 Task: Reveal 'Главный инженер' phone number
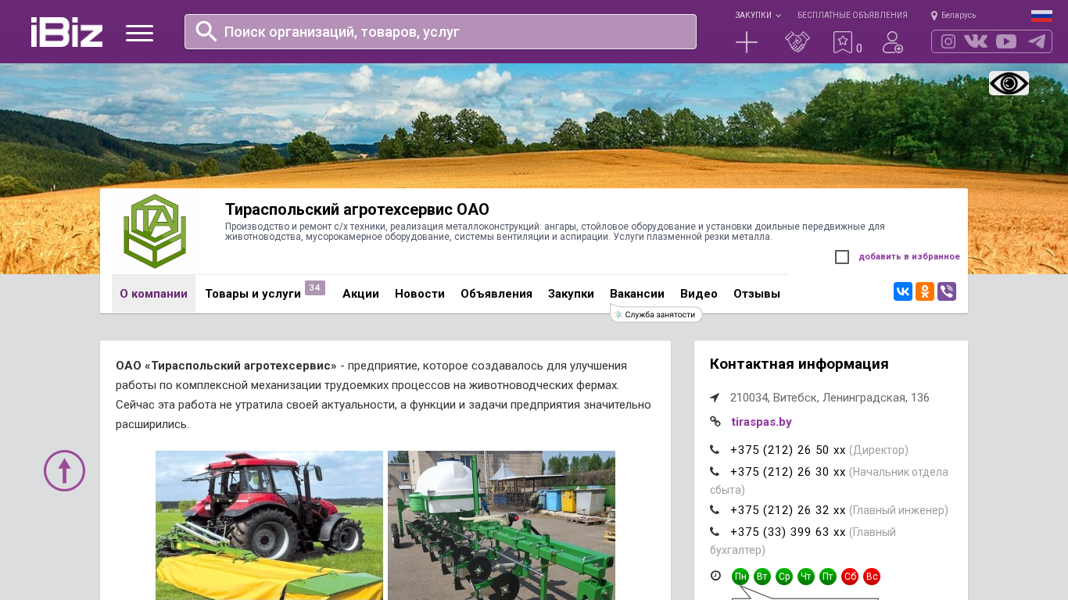point(787,510)
